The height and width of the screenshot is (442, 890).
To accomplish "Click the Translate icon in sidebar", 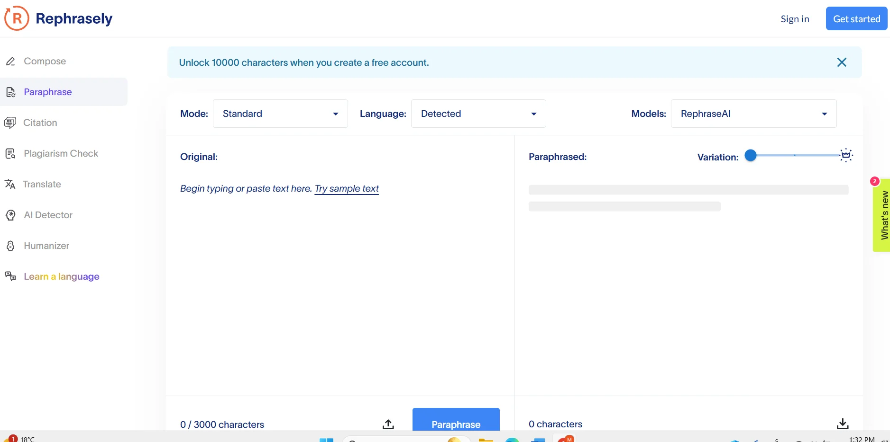I will tap(10, 184).
